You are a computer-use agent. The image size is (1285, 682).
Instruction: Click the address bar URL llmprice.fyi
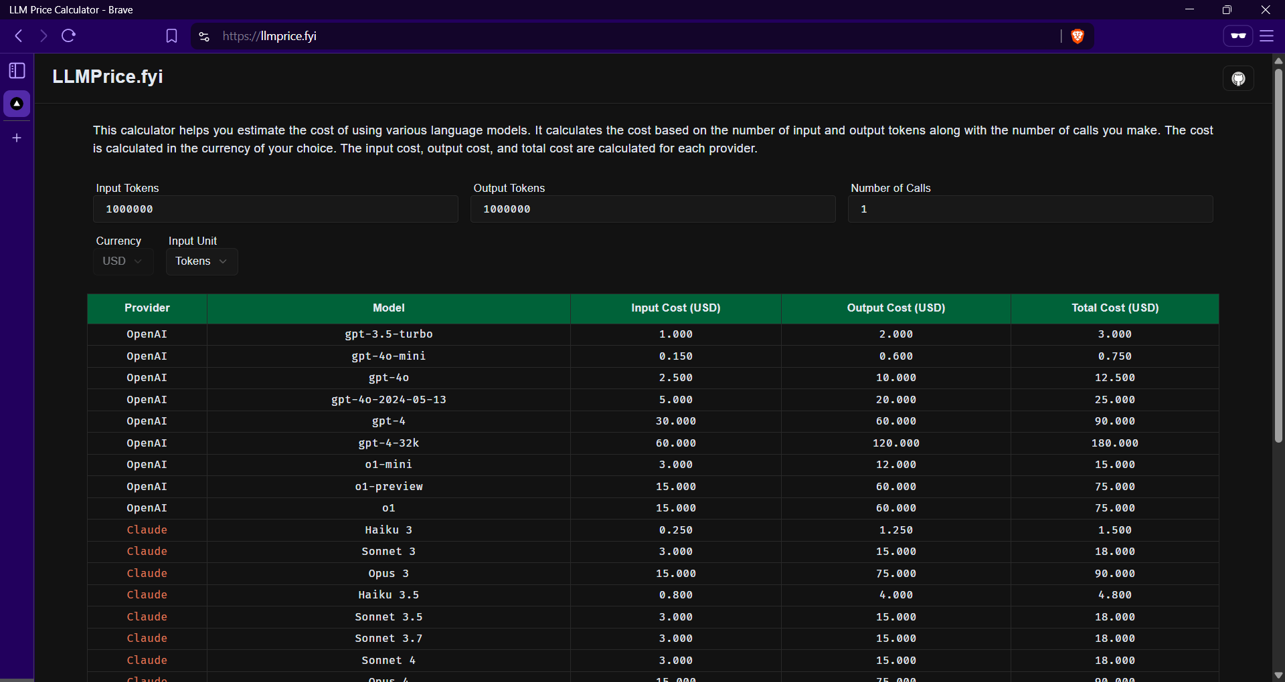tap(269, 36)
